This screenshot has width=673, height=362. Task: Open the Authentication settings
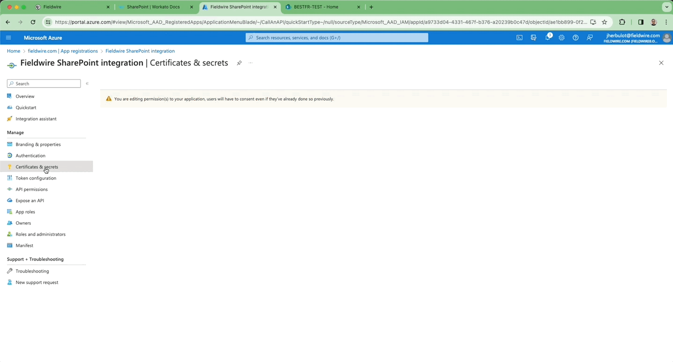coord(30,155)
